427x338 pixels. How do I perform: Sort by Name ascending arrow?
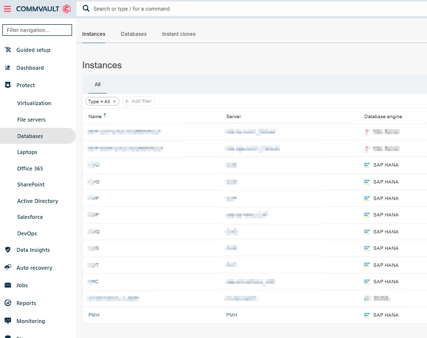point(105,116)
